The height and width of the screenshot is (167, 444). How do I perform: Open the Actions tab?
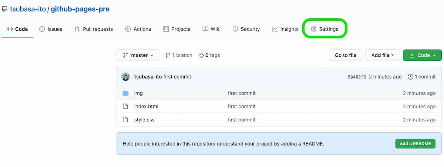pyautogui.click(x=138, y=29)
